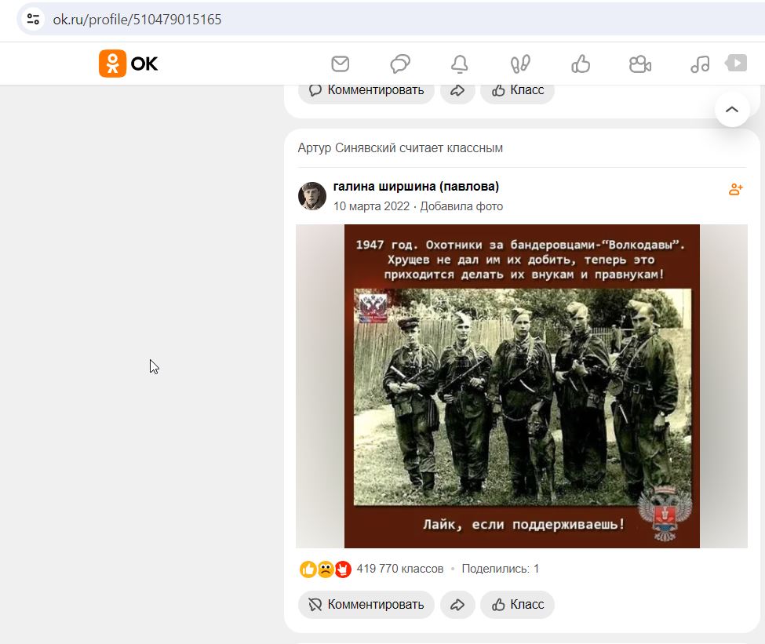The image size is (765, 644).
Task: Add галина ширшина as friend icon
Action: [x=736, y=189]
